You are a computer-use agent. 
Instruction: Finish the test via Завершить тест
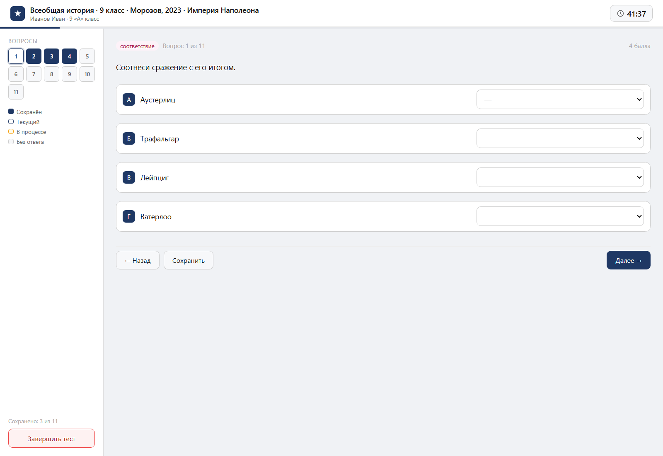[51, 438]
